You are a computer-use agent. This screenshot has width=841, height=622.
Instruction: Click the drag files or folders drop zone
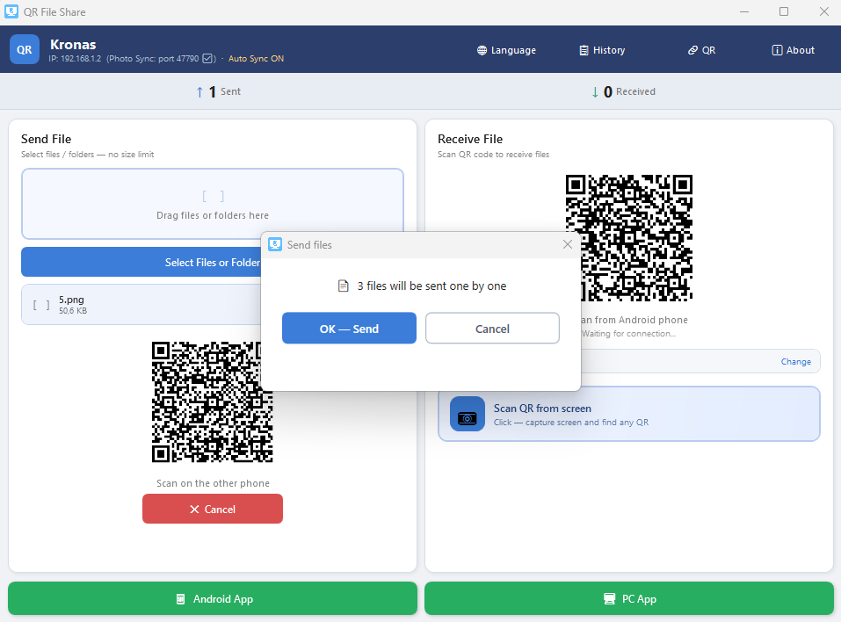(x=213, y=204)
